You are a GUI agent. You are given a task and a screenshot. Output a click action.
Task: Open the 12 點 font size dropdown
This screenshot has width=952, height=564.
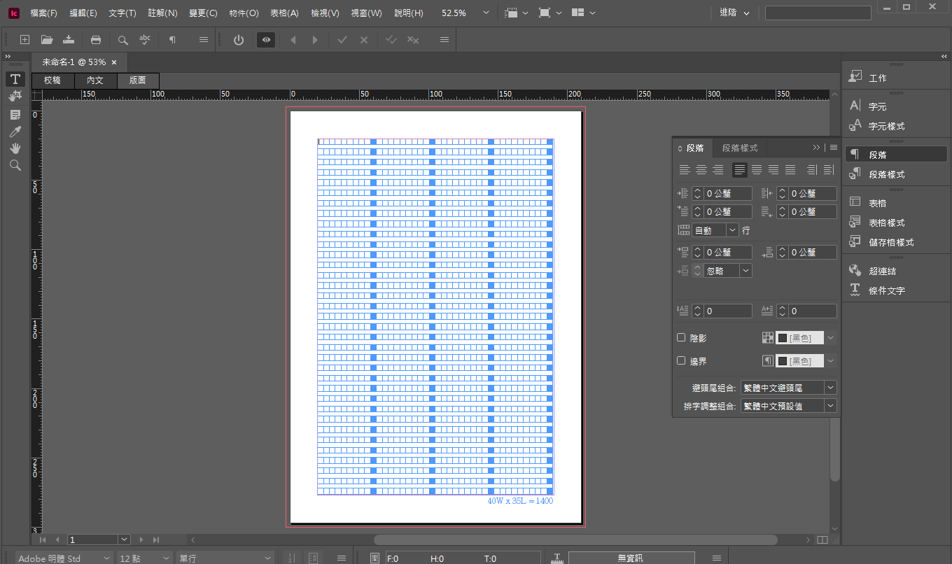(167, 558)
